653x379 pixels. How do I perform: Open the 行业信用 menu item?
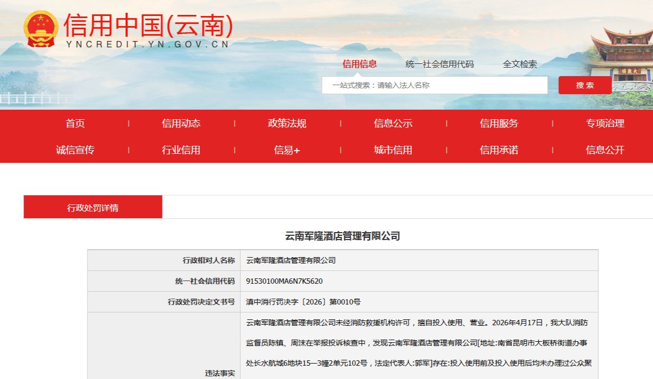181,150
